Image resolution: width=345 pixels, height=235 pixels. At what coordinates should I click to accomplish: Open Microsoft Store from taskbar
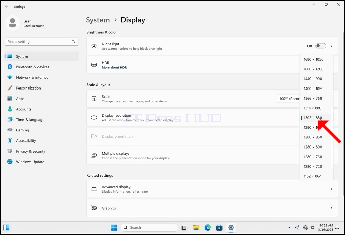[219, 228]
